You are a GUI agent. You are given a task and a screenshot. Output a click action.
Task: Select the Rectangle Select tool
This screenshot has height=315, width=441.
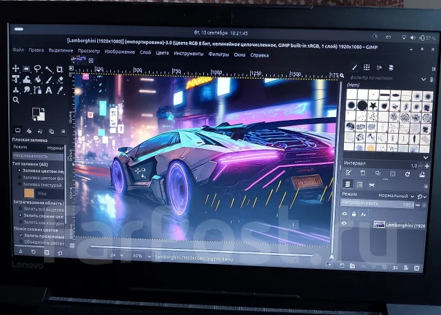[26, 69]
